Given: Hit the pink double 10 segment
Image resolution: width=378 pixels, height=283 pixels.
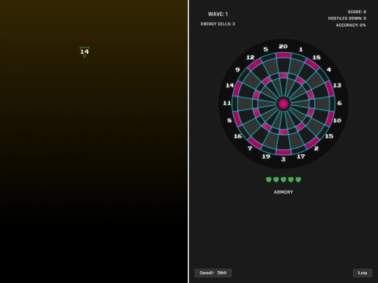Looking at the screenshot, I should [x=330, y=118].
